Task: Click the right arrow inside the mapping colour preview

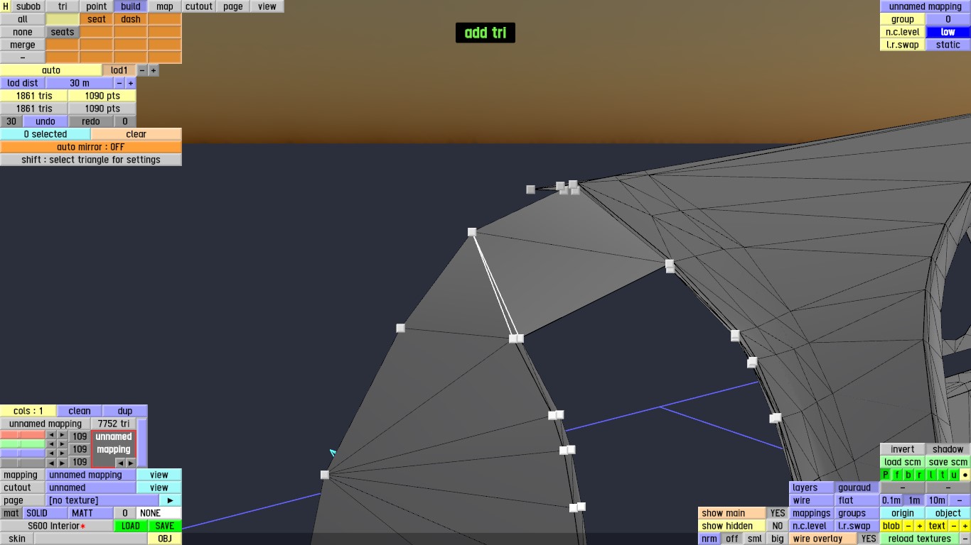Action: [131, 463]
